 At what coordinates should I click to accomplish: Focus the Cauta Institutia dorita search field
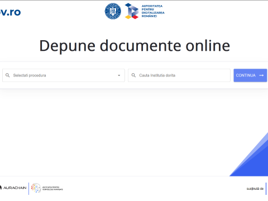tap(179, 75)
